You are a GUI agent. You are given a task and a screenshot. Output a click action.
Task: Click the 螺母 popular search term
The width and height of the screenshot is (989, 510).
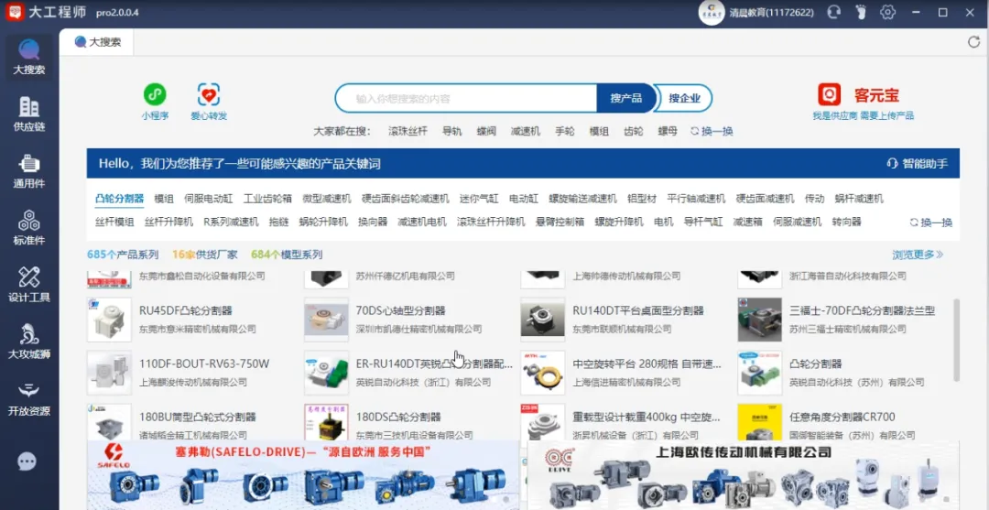[x=668, y=131]
